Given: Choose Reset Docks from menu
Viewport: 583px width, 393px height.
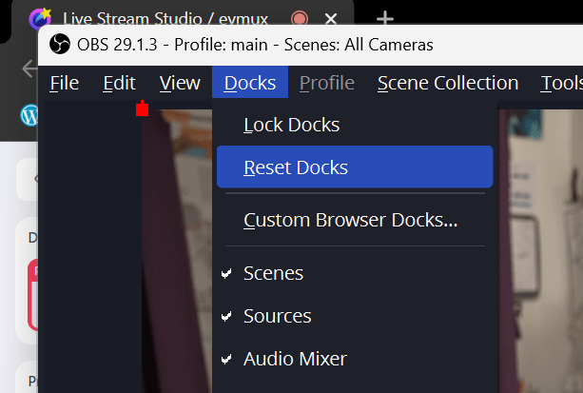Looking at the screenshot, I should coord(355,167).
